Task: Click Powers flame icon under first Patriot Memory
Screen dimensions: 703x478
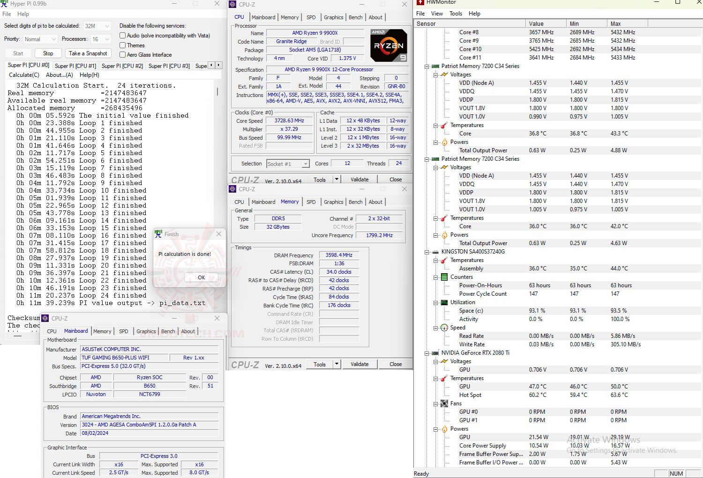Action: [444, 142]
